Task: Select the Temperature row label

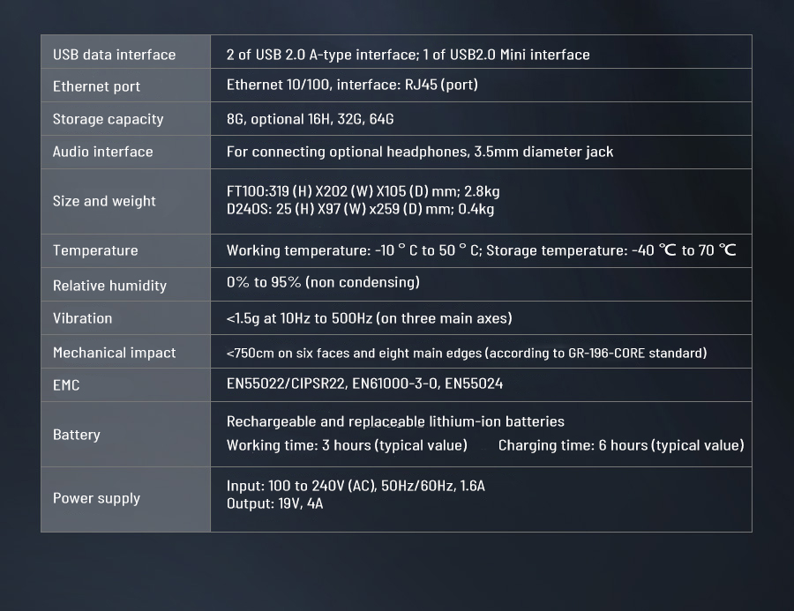Action: tap(95, 250)
